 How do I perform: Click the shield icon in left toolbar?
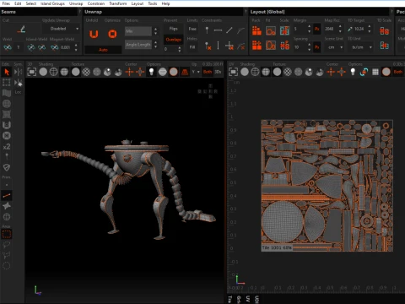click(7, 167)
